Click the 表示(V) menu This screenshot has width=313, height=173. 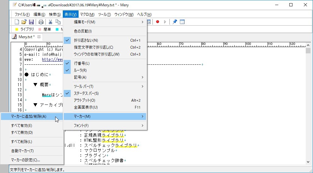pos(70,15)
